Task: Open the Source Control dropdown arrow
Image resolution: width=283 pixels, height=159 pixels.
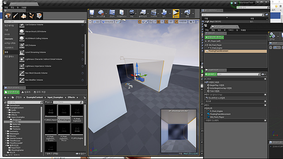Action: pyautogui.click(x=106, y=14)
